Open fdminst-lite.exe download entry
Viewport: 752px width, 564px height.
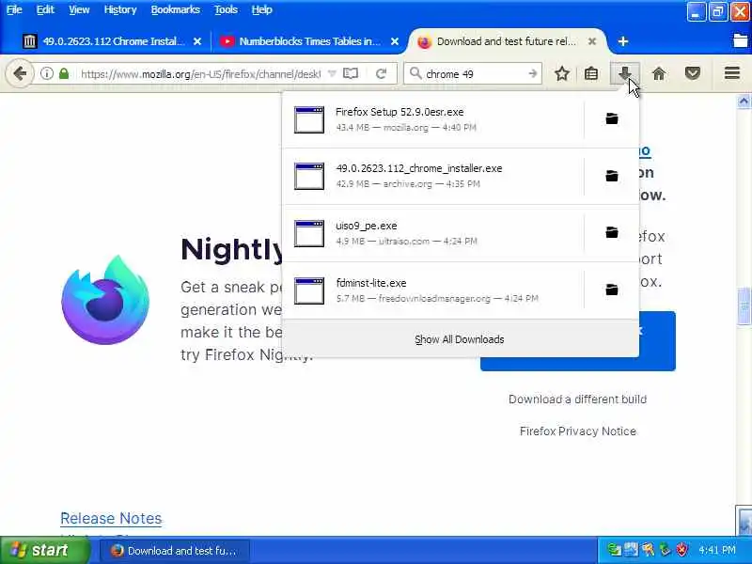click(x=433, y=290)
